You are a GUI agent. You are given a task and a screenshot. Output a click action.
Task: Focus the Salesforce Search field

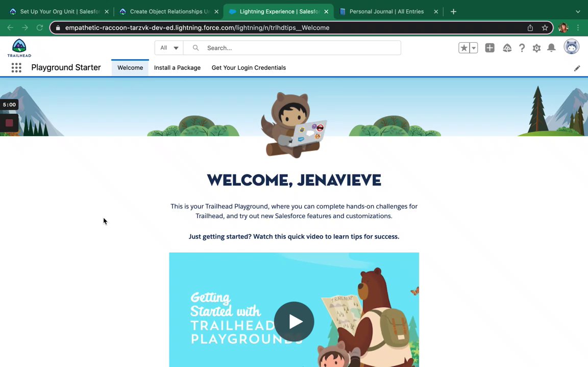coord(292,48)
